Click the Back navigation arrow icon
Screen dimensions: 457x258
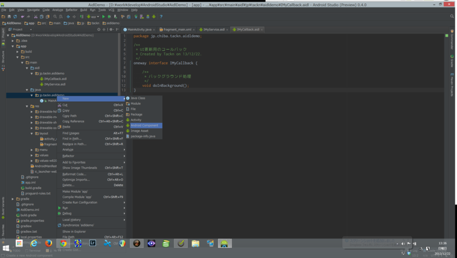pyautogui.click(x=68, y=17)
